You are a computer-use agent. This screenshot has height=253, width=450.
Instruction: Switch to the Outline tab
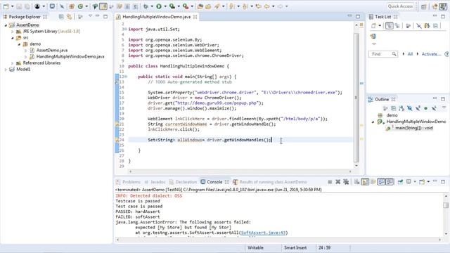point(382,100)
